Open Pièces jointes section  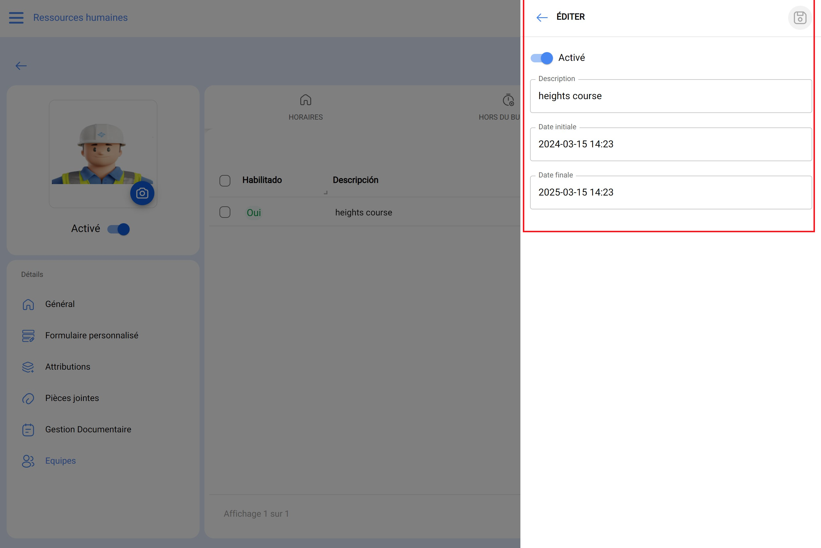[72, 398]
